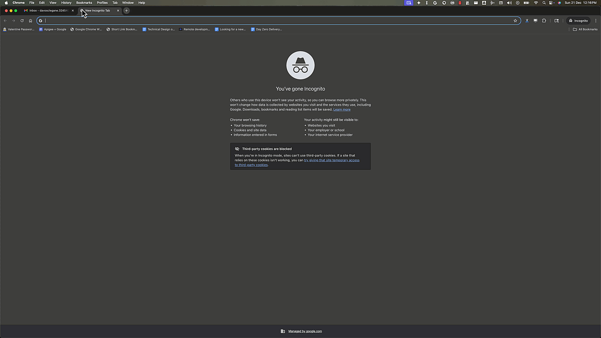Viewport: 601px width, 338px height.
Task: Open the Bookmarks menu
Action: coord(84,3)
